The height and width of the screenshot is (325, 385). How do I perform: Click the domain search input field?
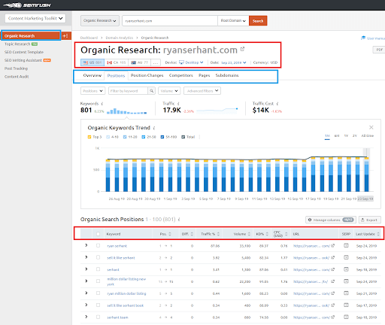pyautogui.click(x=170, y=20)
